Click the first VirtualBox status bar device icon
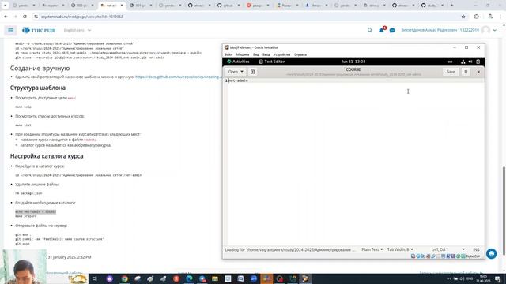The width and height of the screenshot is (506, 284). coord(413,256)
